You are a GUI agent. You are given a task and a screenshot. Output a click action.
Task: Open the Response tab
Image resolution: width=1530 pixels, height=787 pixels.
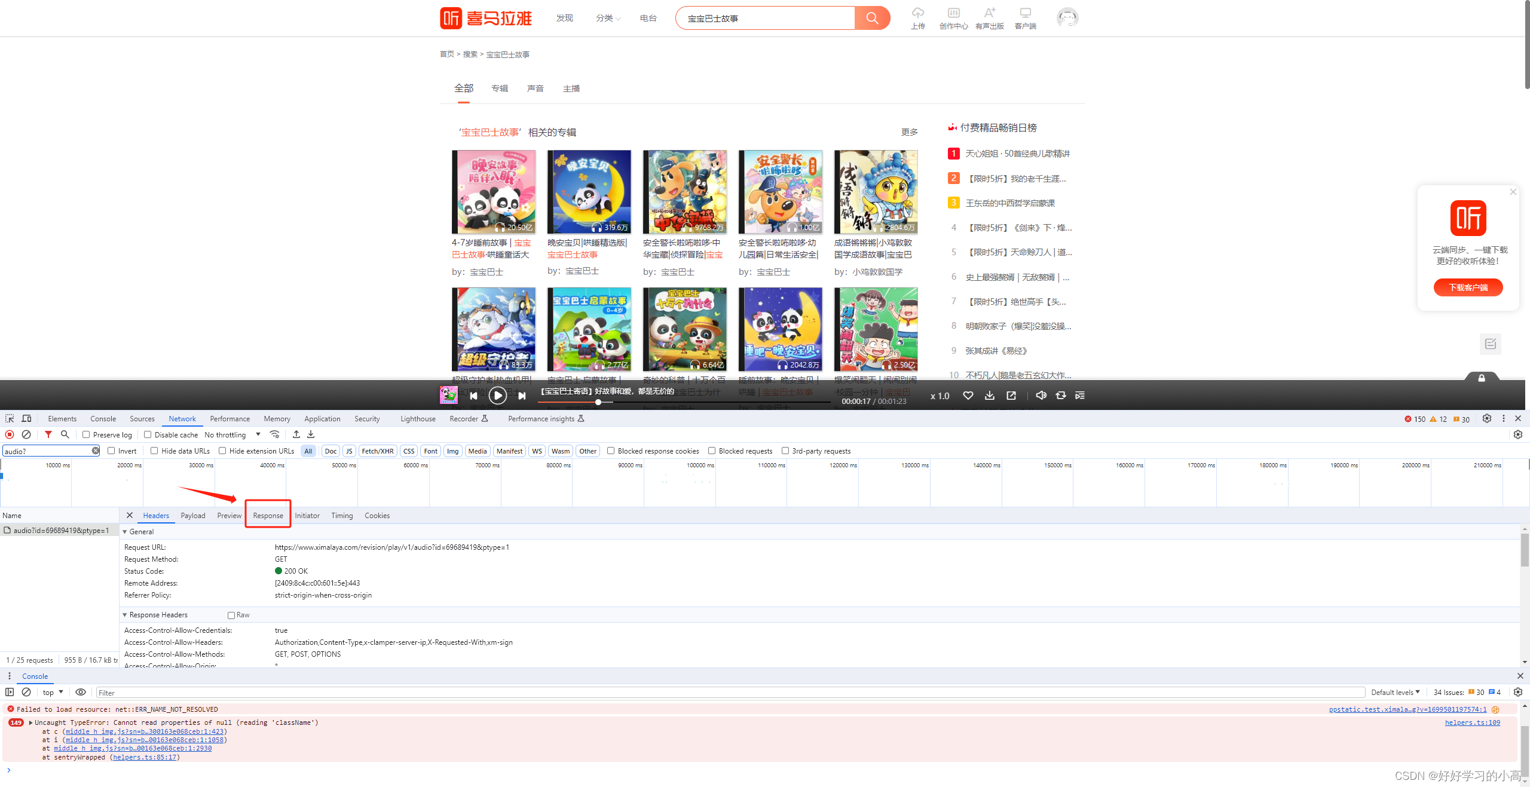click(268, 515)
